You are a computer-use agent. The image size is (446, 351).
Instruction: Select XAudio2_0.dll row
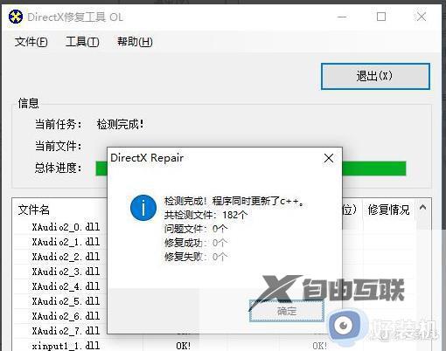tap(66, 227)
